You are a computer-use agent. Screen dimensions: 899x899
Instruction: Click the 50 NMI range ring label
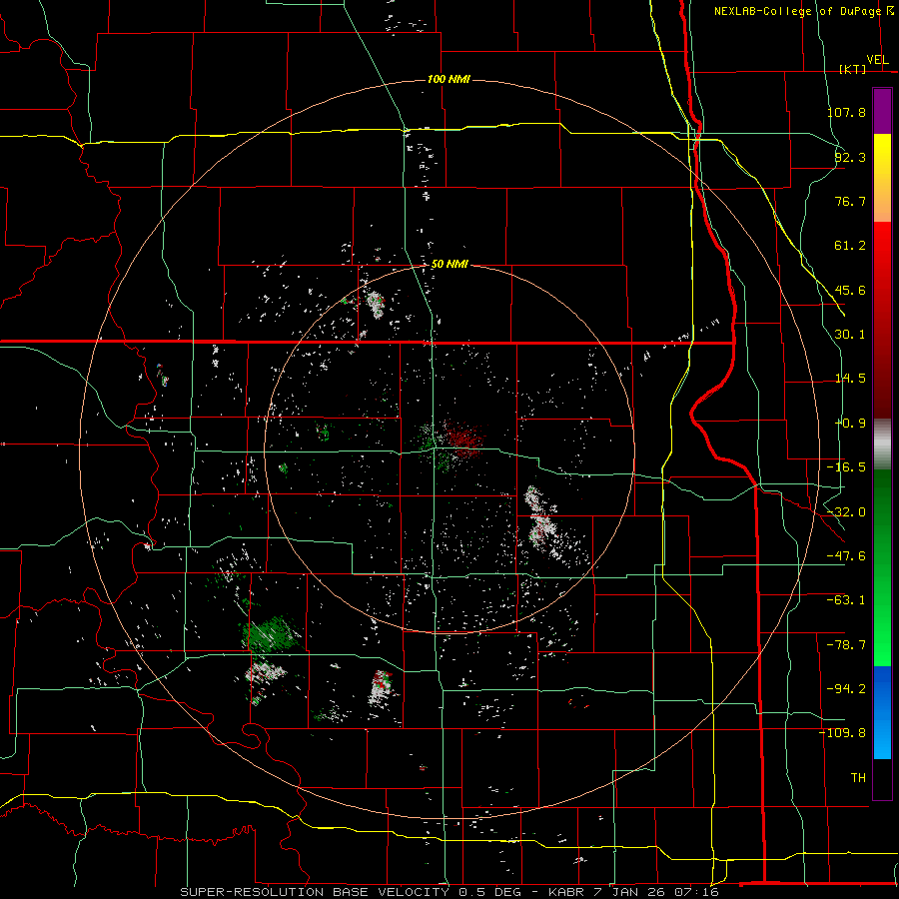(449, 264)
